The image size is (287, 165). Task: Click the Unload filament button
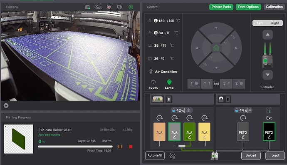(251, 155)
